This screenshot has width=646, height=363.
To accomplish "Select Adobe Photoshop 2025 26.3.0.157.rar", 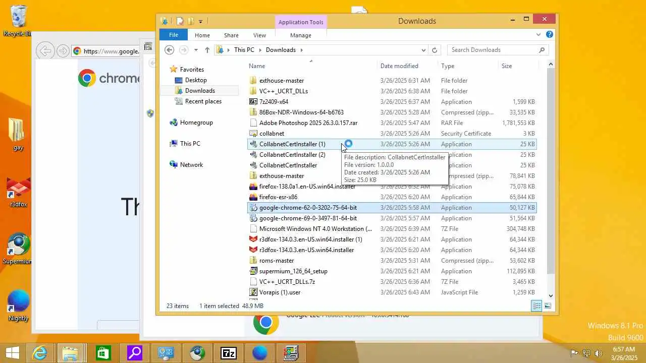I will 308,123.
